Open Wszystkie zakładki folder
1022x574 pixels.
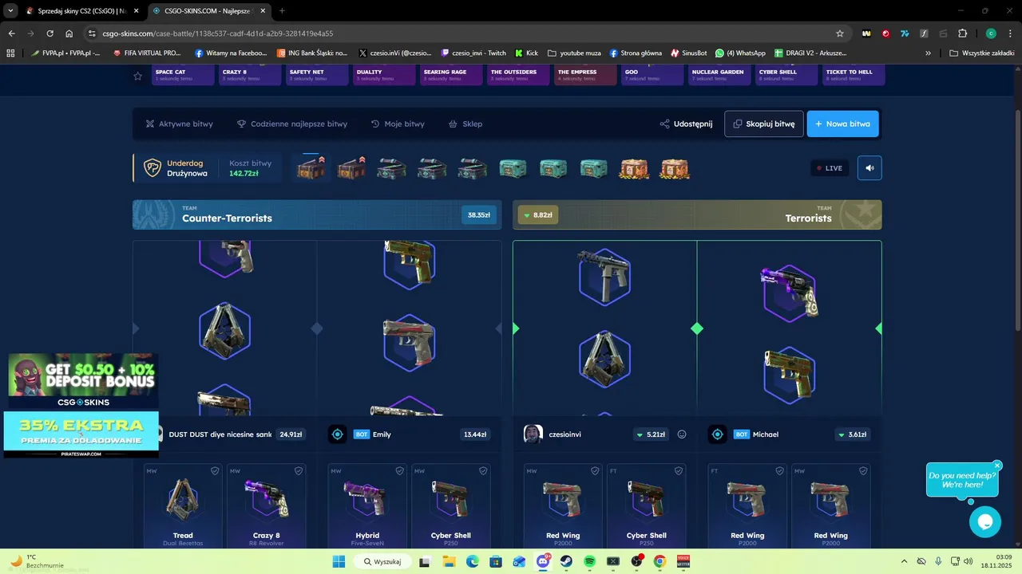tap(982, 53)
